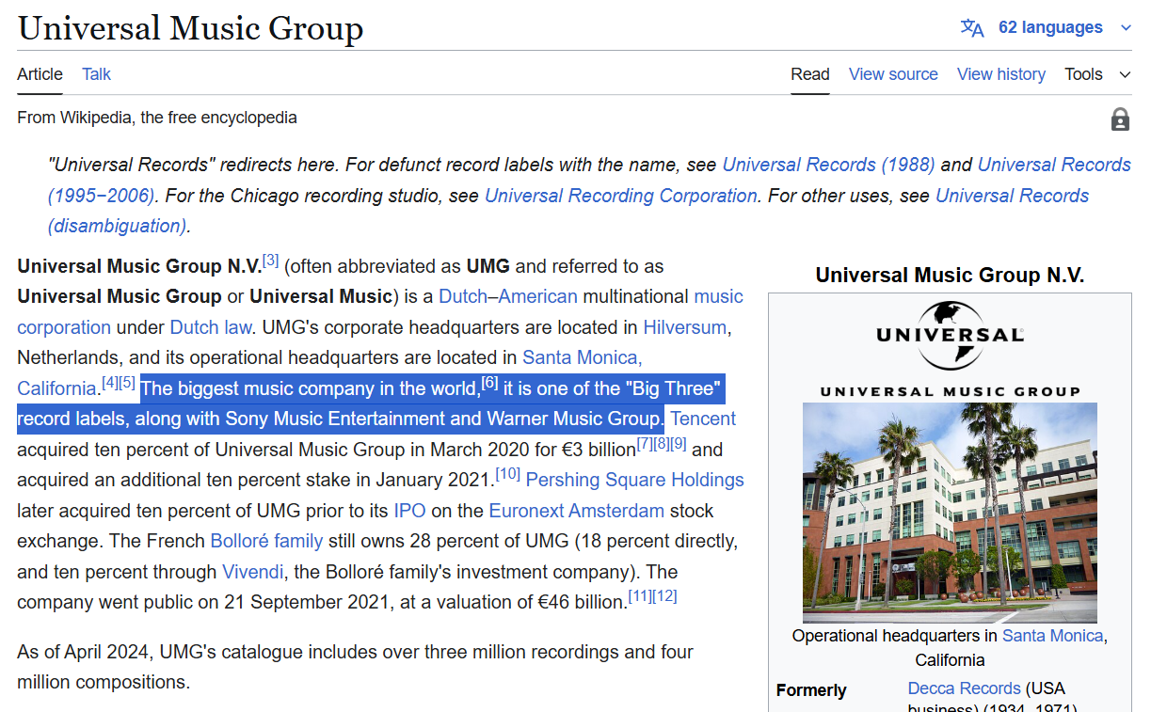Follow the Euronext Amsterdam link
Image resolution: width=1151 pixels, height=712 pixels.
coord(576,511)
